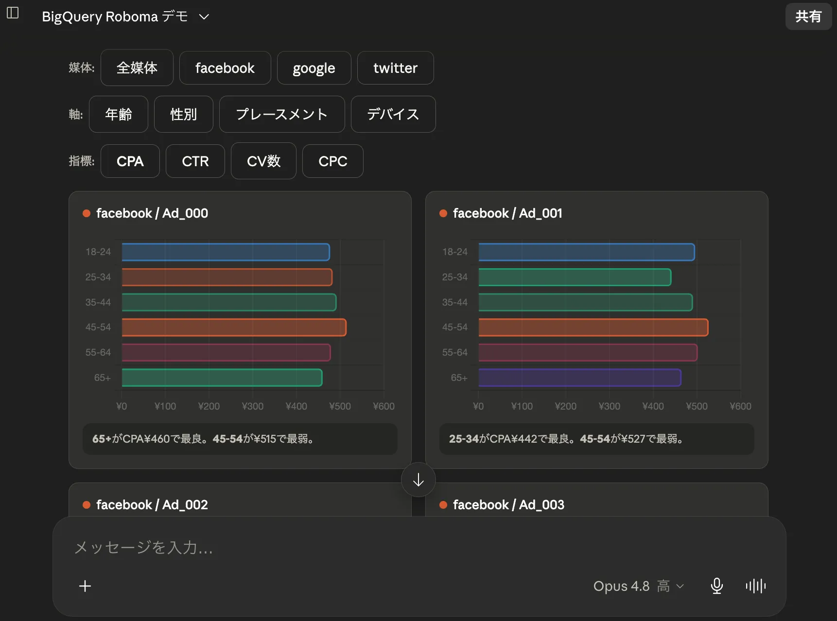Image resolution: width=837 pixels, height=621 pixels.
Task: Click the 65+ row label in Ad_000 chart
Action: click(103, 378)
